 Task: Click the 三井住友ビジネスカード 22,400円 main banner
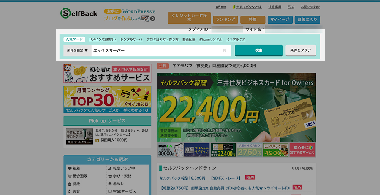click(x=236, y=108)
